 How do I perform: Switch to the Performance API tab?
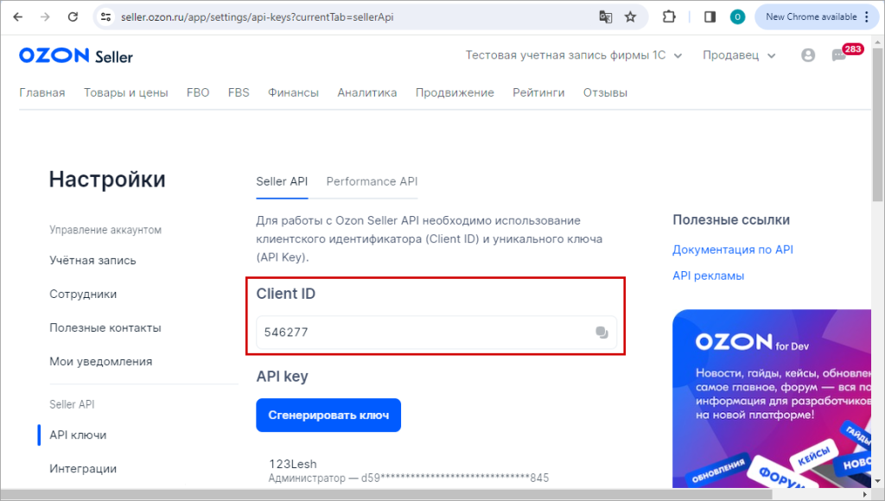pyautogui.click(x=372, y=181)
